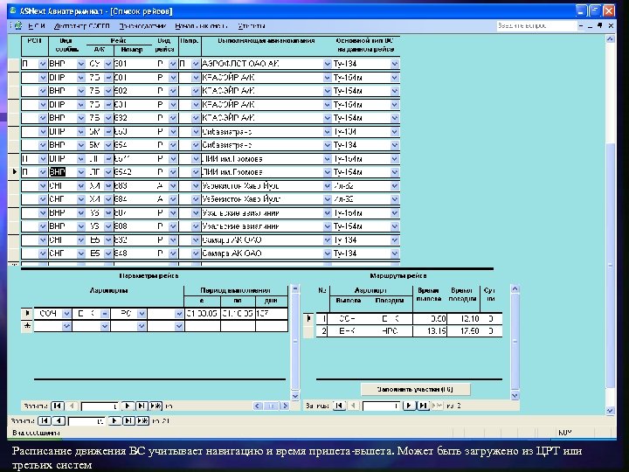The height and width of the screenshot is (472, 629).
Task: Jump to last record in main form navigator
Action: pos(128,421)
